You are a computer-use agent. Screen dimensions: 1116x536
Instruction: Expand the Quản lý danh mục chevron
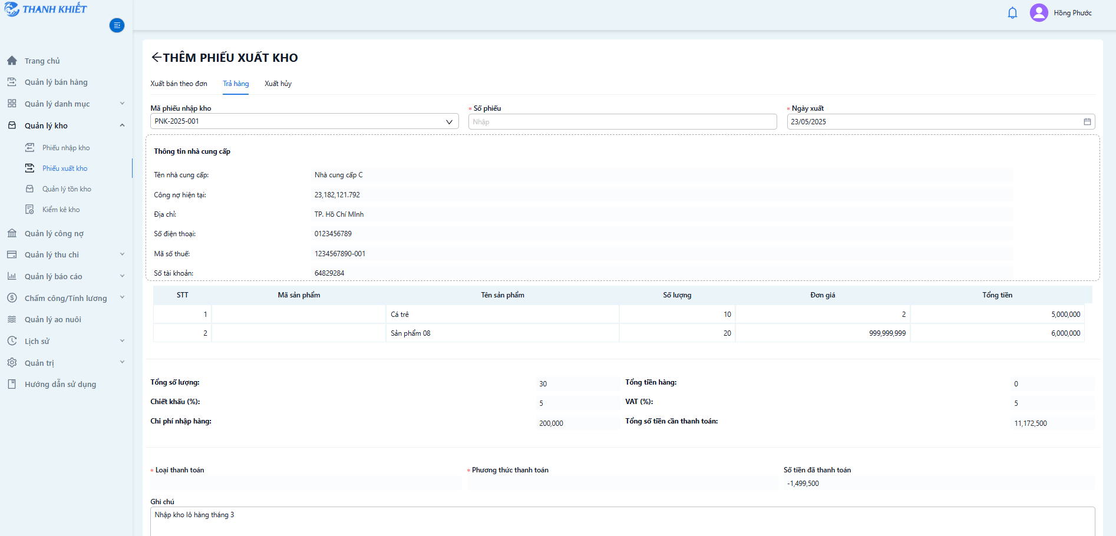[122, 104]
